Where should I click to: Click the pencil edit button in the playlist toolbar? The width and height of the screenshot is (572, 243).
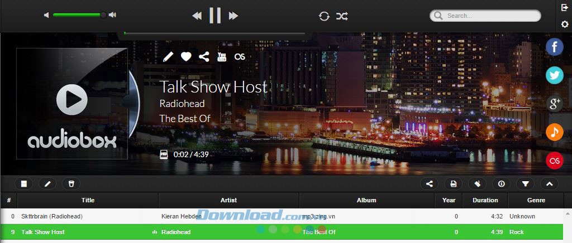tap(47, 184)
